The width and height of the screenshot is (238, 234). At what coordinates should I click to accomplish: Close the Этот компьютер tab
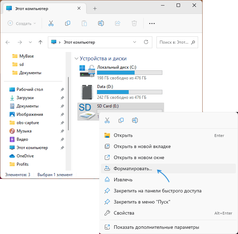tap(79, 8)
